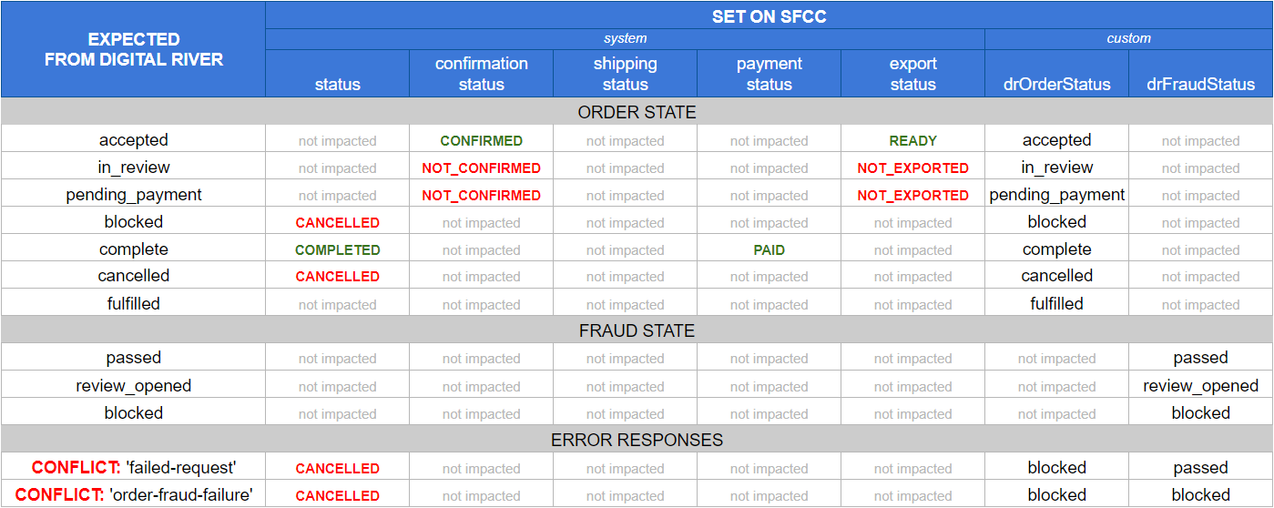Click the italic 'system' subheader
The height and width of the screenshot is (508, 1274).
tap(625, 38)
